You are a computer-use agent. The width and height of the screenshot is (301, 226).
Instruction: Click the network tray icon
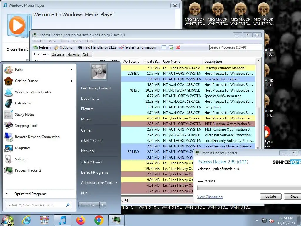(x=264, y=221)
